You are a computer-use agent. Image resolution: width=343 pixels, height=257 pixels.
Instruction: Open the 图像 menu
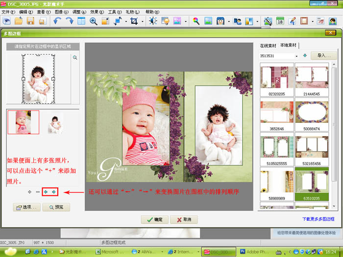61,12
